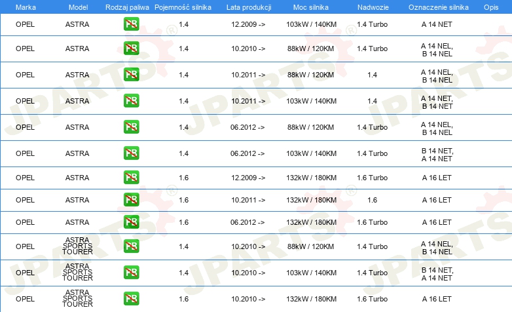Screen dimensions: 512x312
Task: Select 'ASTRA SPORTS TOURER' in the 103kW row
Action: pos(77,272)
